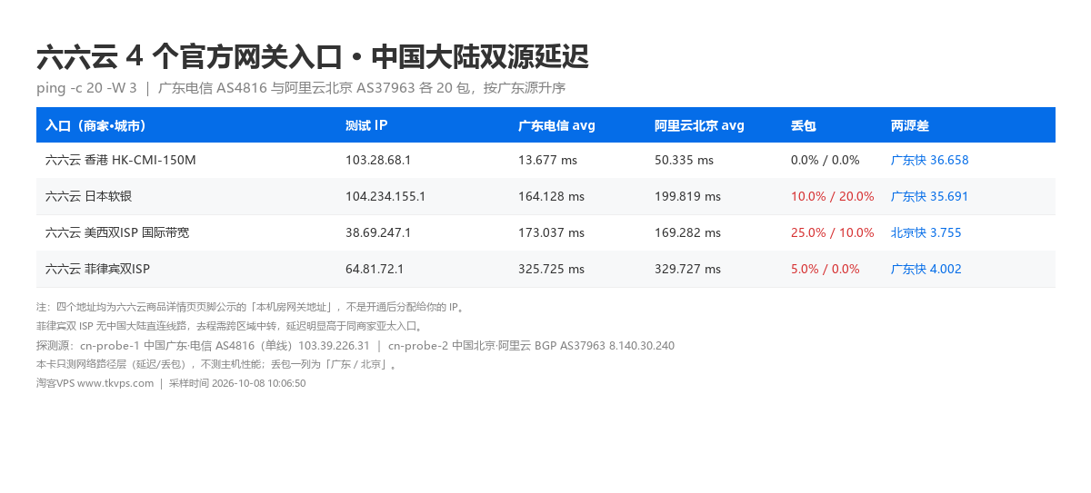The width and height of the screenshot is (1091, 493).
Task: Click the note 本卡只测网络路径层
Action: coord(217,364)
